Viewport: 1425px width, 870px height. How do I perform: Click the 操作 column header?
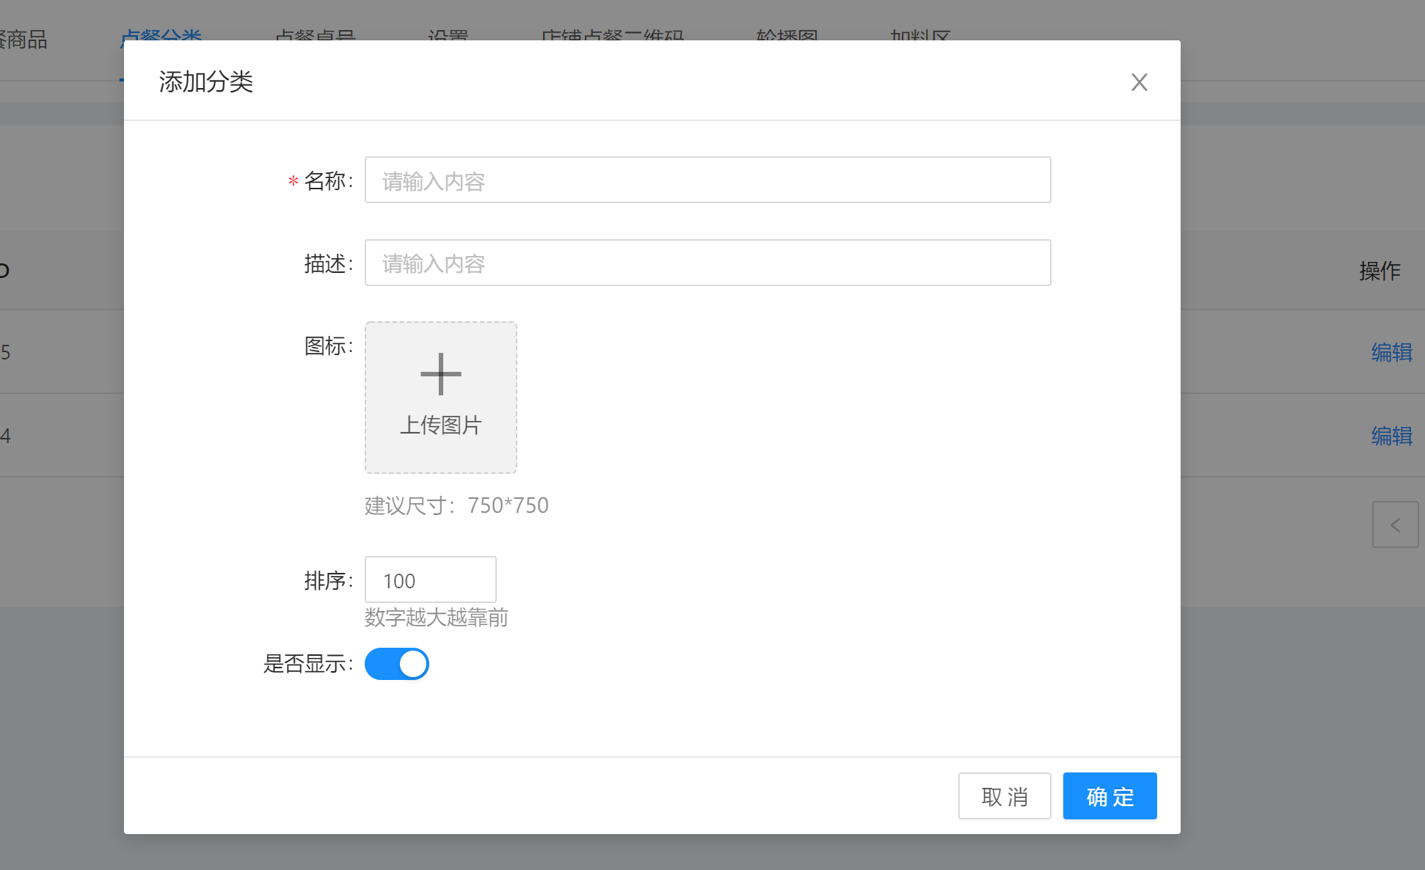pyautogui.click(x=1379, y=271)
